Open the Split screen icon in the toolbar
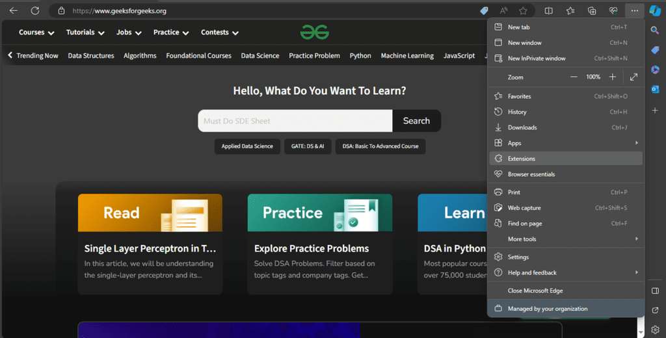666x338 pixels. pos(549,10)
